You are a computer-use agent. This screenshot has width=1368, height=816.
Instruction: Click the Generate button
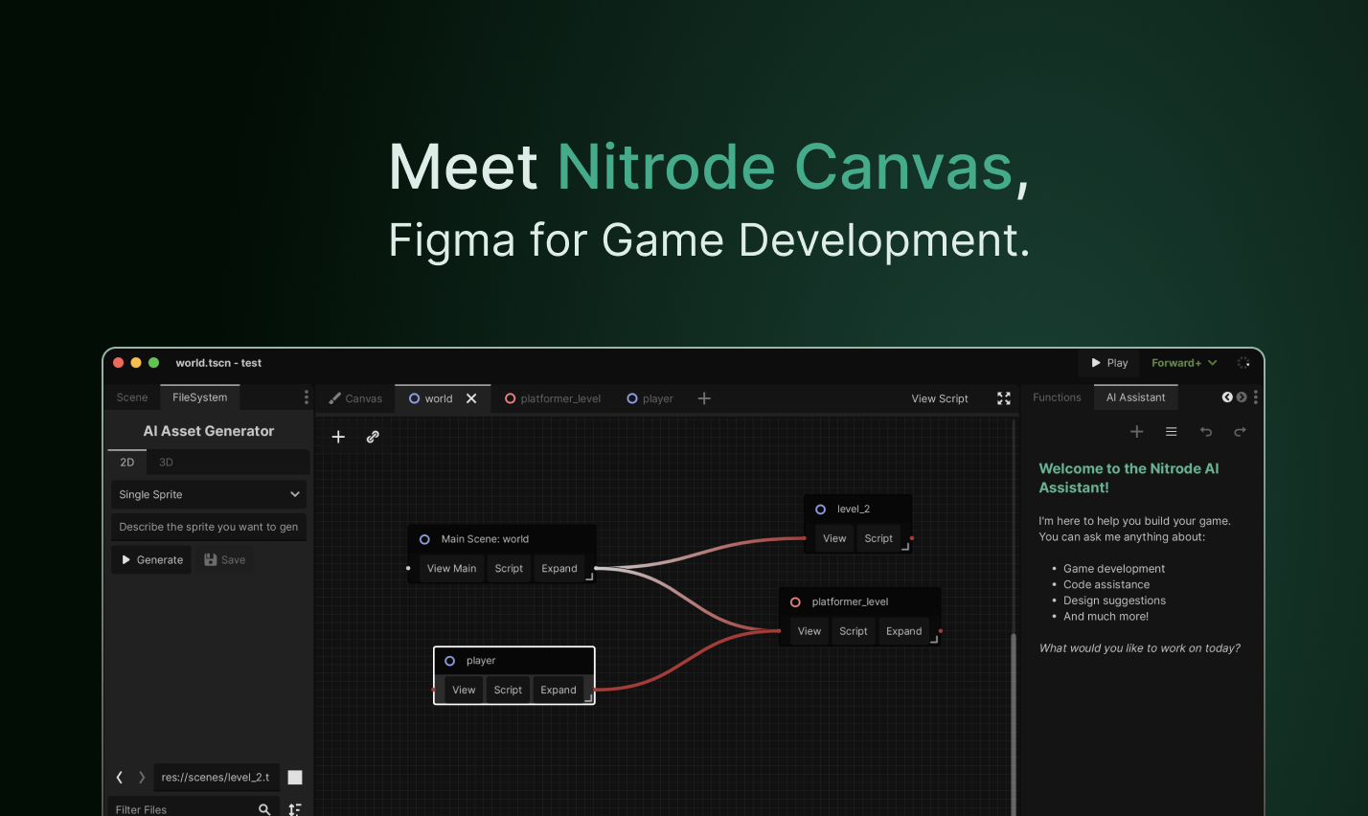(152, 560)
